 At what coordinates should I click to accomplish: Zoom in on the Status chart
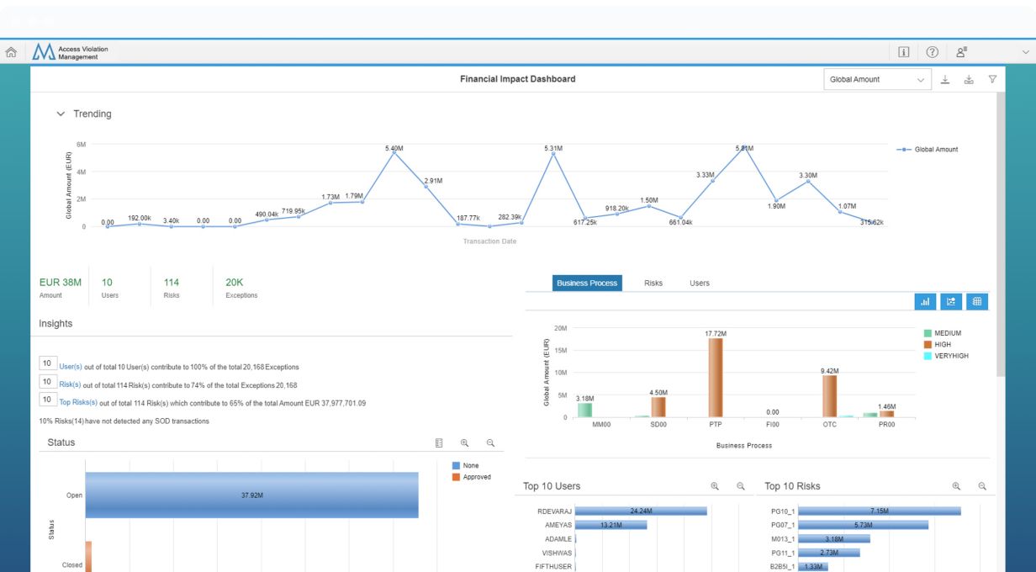tap(464, 442)
